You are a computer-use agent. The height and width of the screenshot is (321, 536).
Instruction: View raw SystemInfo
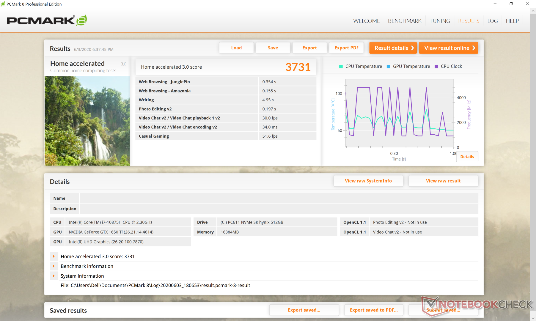pos(368,181)
